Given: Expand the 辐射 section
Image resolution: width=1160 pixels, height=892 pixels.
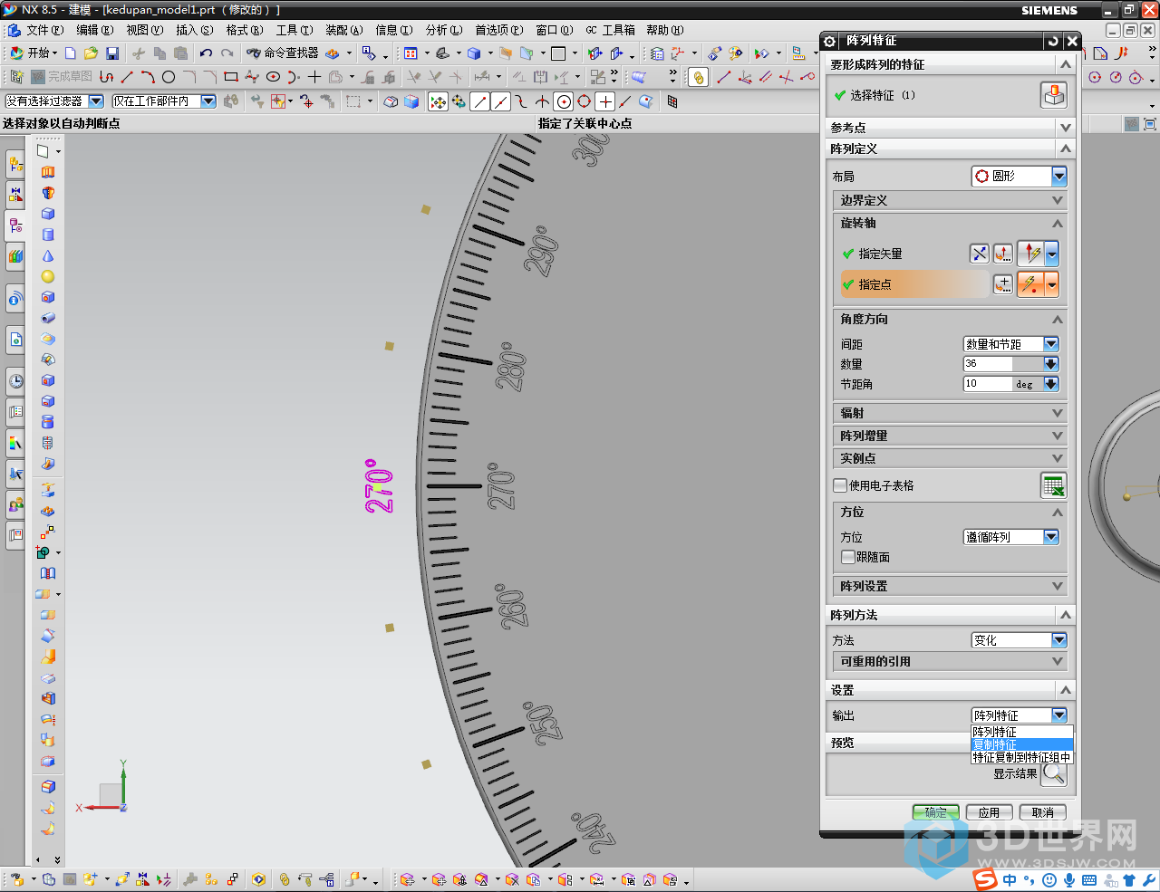Looking at the screenshot, I should tap(950, 413).
